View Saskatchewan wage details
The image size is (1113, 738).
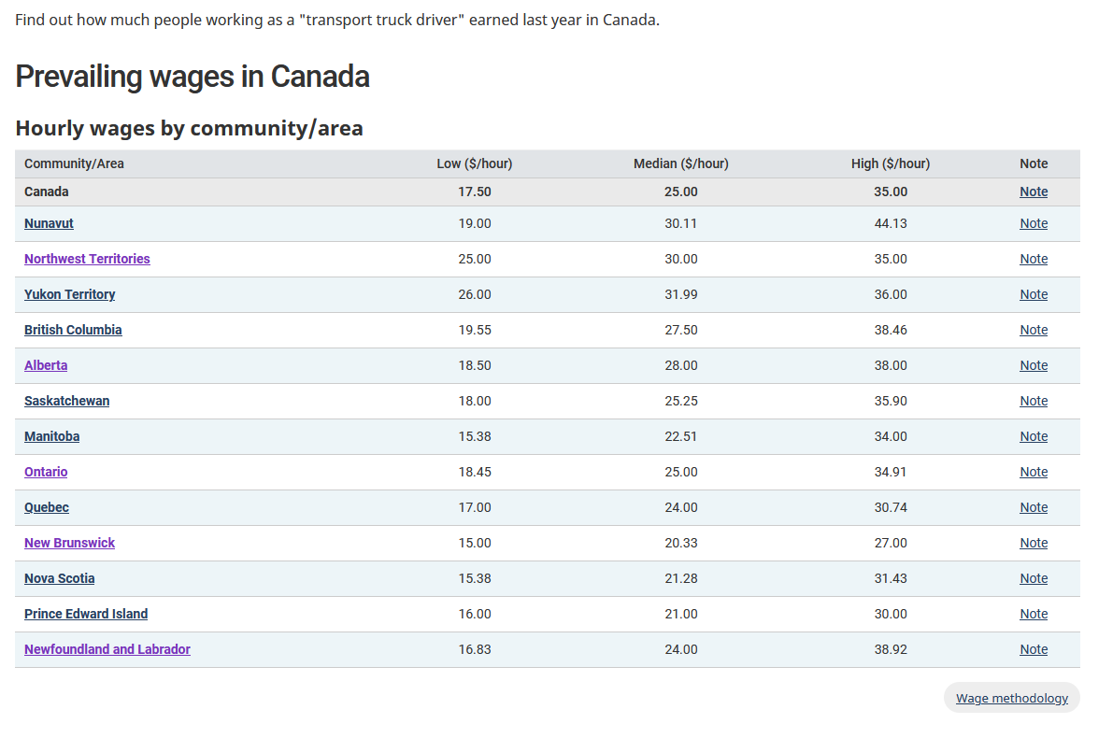pos(66,401)
